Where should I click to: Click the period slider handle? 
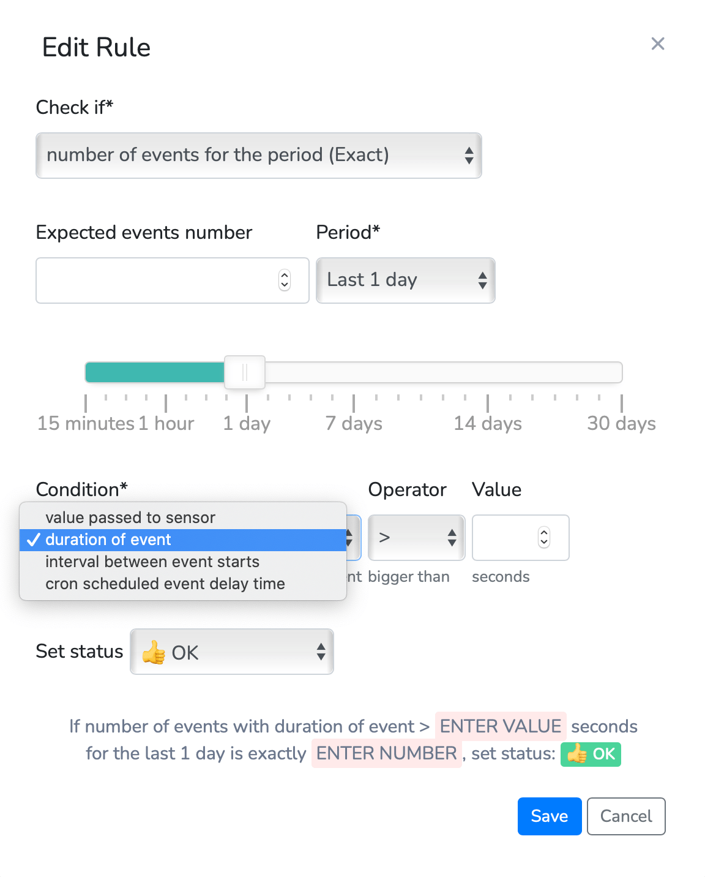[x=245, y=372]
